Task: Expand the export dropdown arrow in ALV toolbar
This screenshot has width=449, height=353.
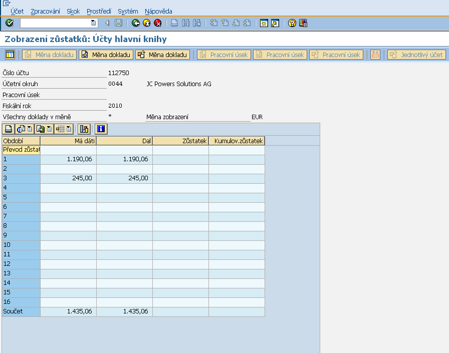Action: click(x=49, y=129)
